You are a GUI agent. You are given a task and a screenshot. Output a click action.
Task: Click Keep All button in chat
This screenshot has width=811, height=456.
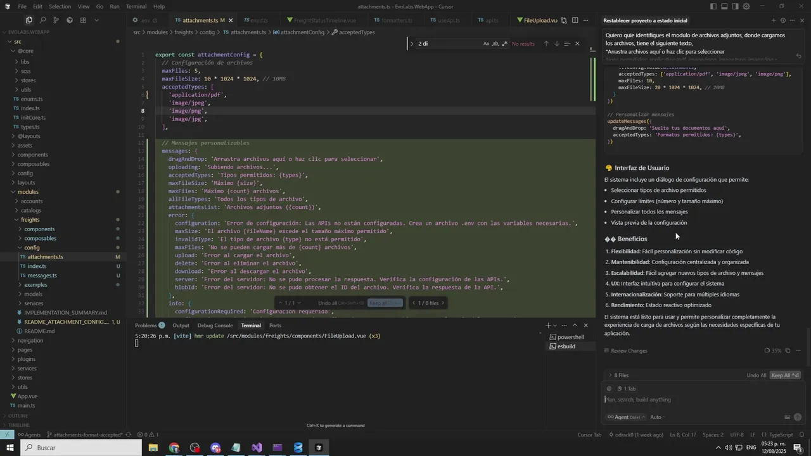(785, 376)
